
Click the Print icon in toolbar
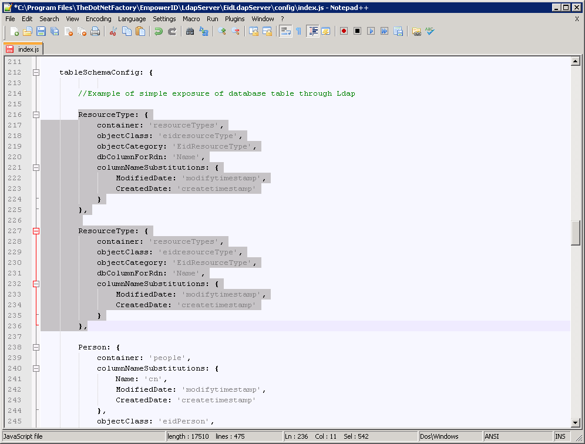click(x=95, y=31)
